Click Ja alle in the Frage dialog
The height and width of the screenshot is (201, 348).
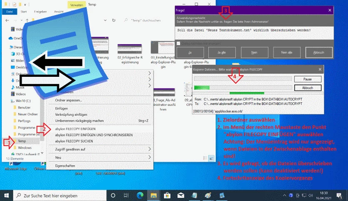click(221, 53)
